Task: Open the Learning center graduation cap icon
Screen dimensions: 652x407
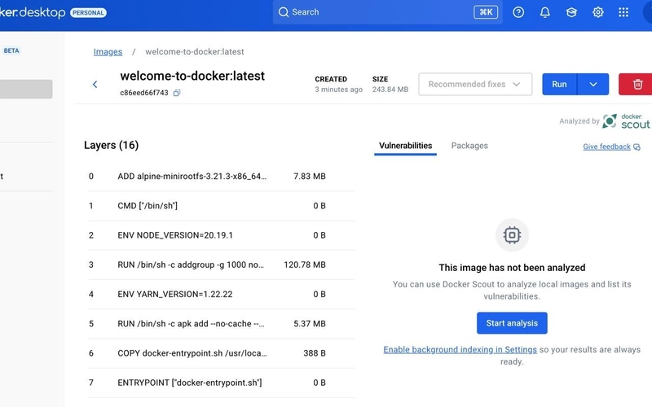Action: pyautogui.click(x=571, y=12)
